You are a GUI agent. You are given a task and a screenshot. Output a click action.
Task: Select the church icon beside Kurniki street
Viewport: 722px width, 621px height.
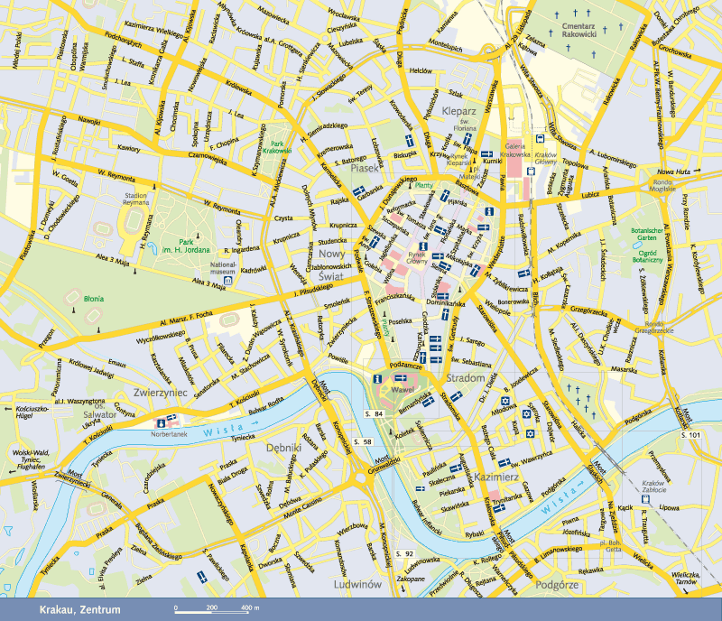[486, 152]
